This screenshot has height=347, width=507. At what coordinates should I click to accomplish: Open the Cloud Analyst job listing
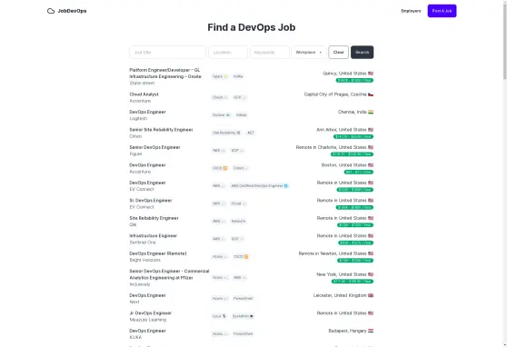144,94
